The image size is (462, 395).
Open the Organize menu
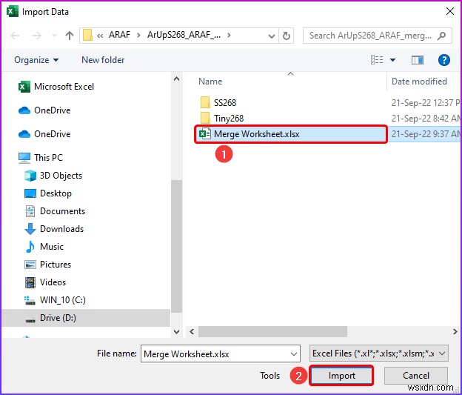[36, 60]
